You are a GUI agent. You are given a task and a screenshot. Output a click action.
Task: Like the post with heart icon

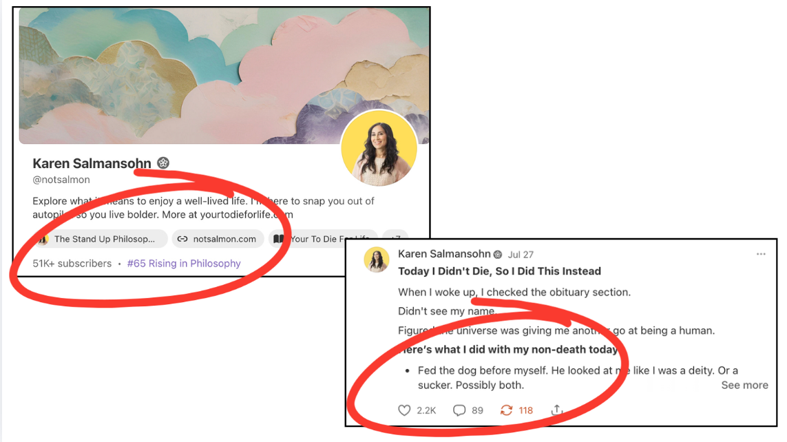(x=404, y=410)
